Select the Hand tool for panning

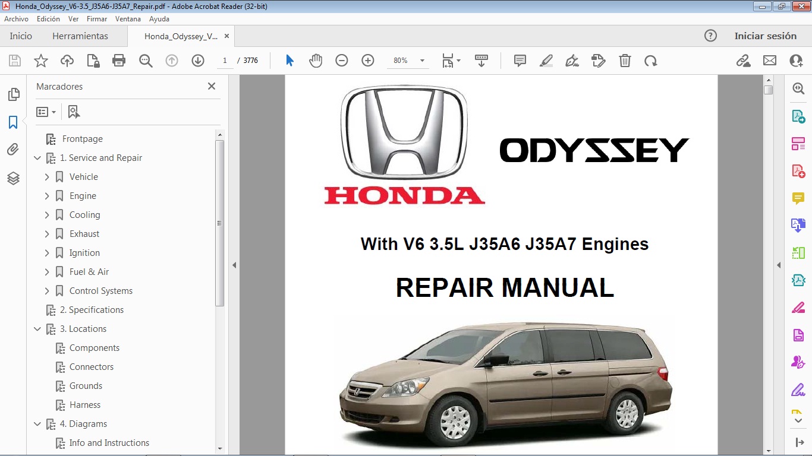click(x=316, y=60)
